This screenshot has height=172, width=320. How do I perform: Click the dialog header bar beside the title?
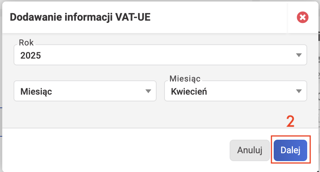pyautogui.click(x=218, y=17)
